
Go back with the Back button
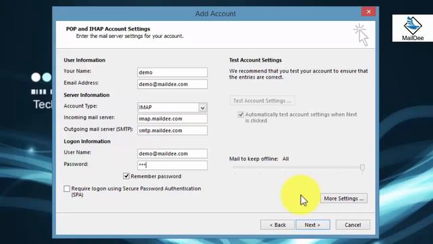277,225
